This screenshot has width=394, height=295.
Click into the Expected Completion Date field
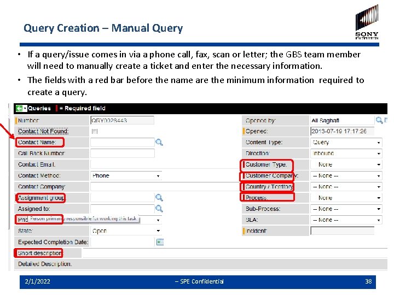(x=123, y=242)
